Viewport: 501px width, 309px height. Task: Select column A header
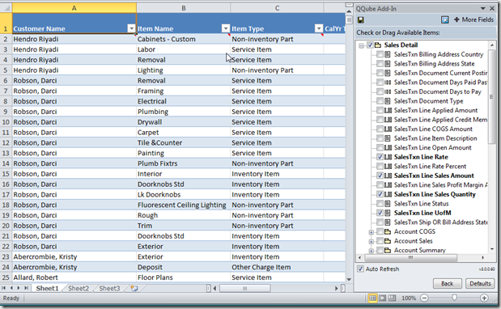[x=74, y=8]
